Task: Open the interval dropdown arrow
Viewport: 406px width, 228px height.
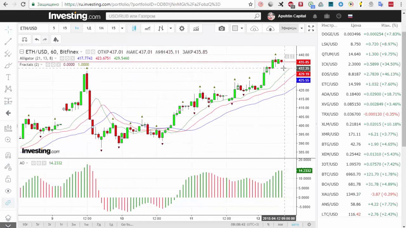Action: point(122,28)
